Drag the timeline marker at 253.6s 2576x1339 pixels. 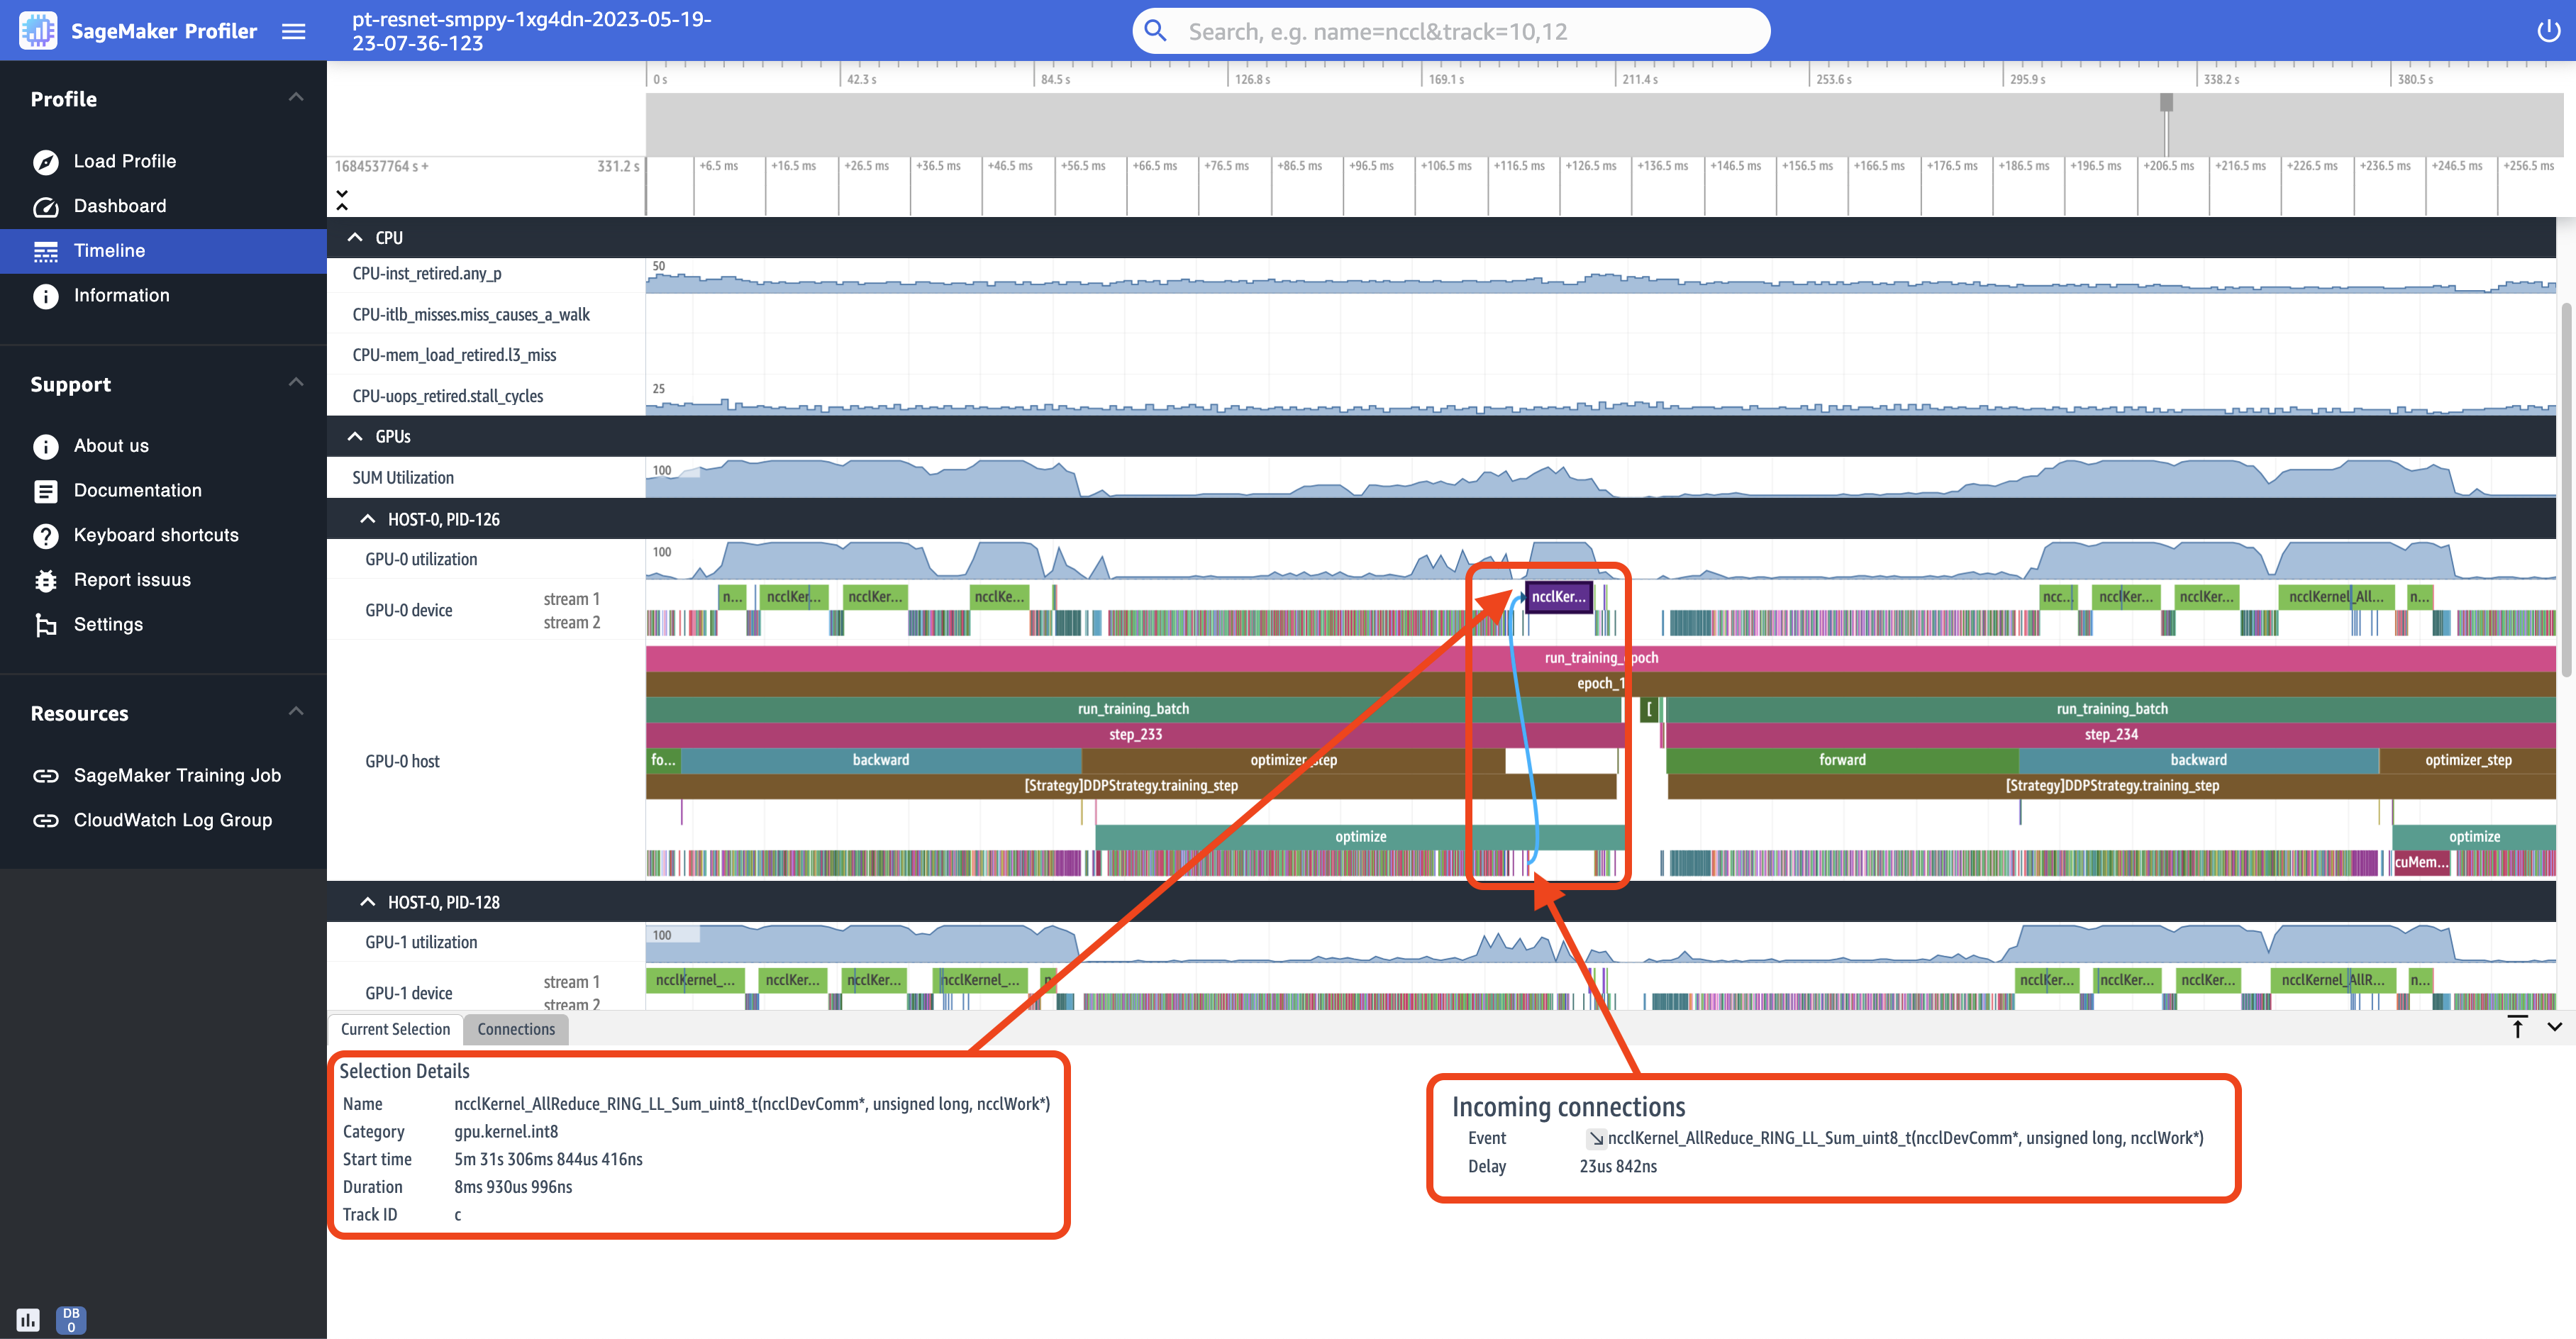pos(1809,80)
